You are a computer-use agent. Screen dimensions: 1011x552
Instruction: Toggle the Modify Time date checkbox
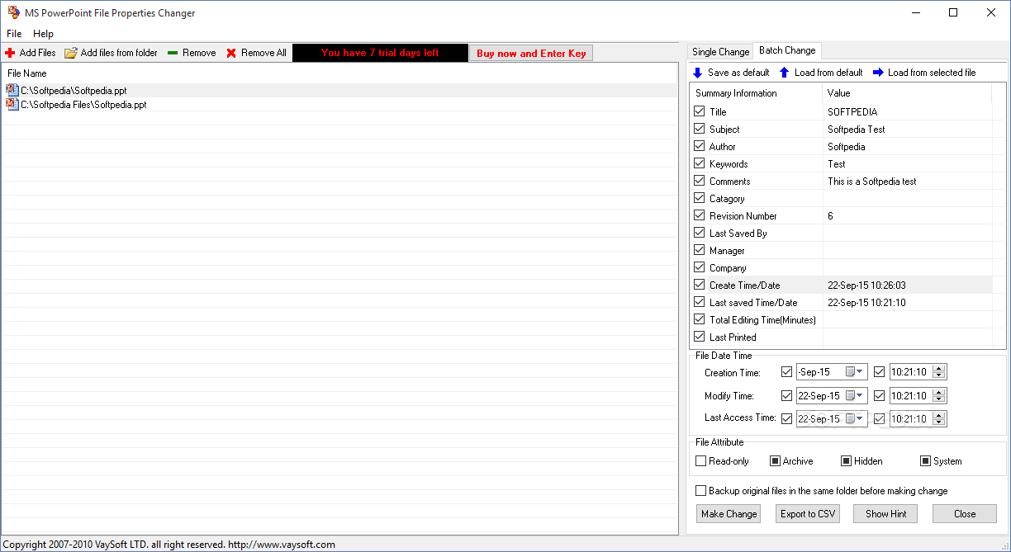(786, 395)
